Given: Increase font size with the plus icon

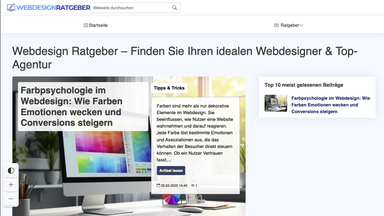Looking at the screenshot, I should pos(11,185).
